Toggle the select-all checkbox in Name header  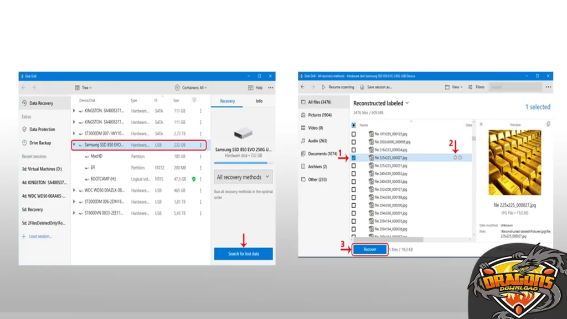354,125
